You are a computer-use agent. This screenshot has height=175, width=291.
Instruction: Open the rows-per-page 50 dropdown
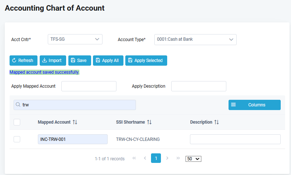pyautogui.click(x=193, y=158)
